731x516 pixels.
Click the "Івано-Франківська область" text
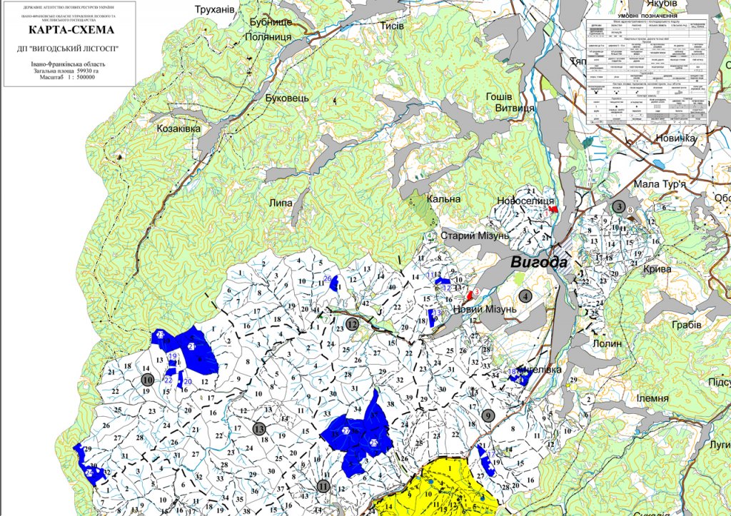tap(68, 64)
